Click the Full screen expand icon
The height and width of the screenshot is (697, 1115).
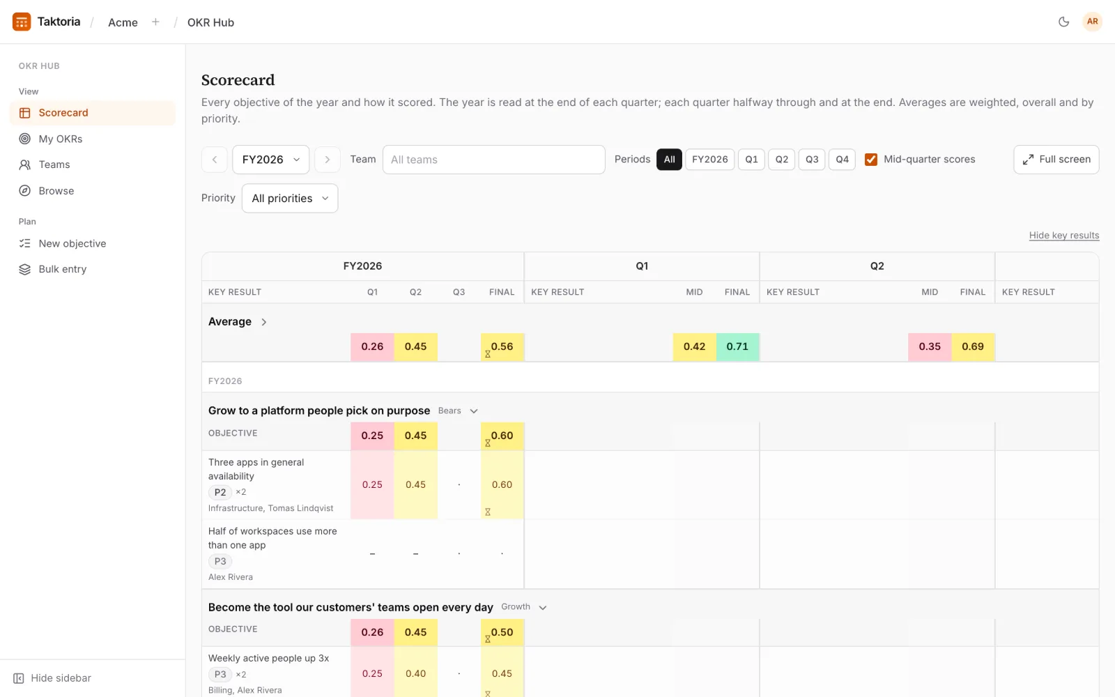[x=1028, y=160]
